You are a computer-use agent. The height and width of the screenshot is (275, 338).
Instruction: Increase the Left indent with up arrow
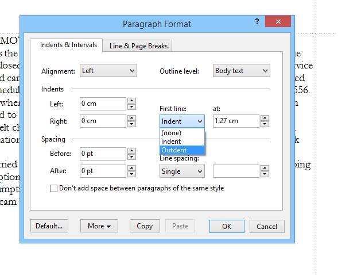tap(131, 101)
